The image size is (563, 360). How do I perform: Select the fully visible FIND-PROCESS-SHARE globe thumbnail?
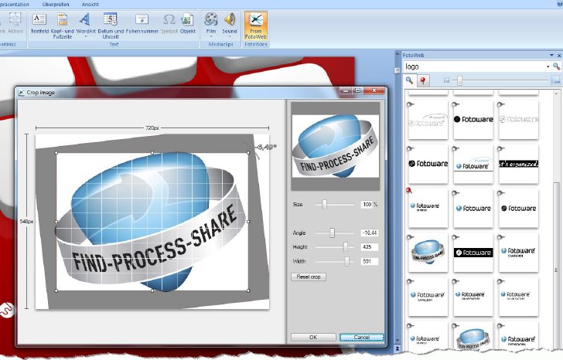(x=428, y=253)
